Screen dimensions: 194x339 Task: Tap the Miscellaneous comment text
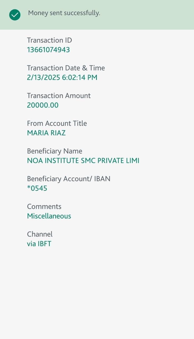coord(49,216)
